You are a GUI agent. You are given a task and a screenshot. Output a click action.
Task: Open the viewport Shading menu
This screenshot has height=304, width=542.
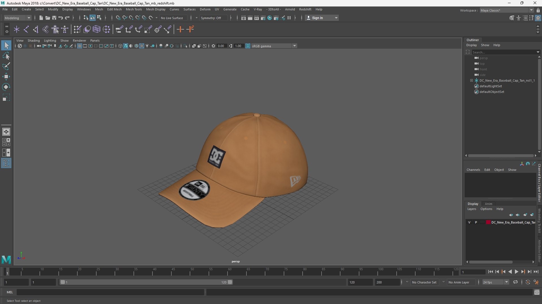pos(34,41)
